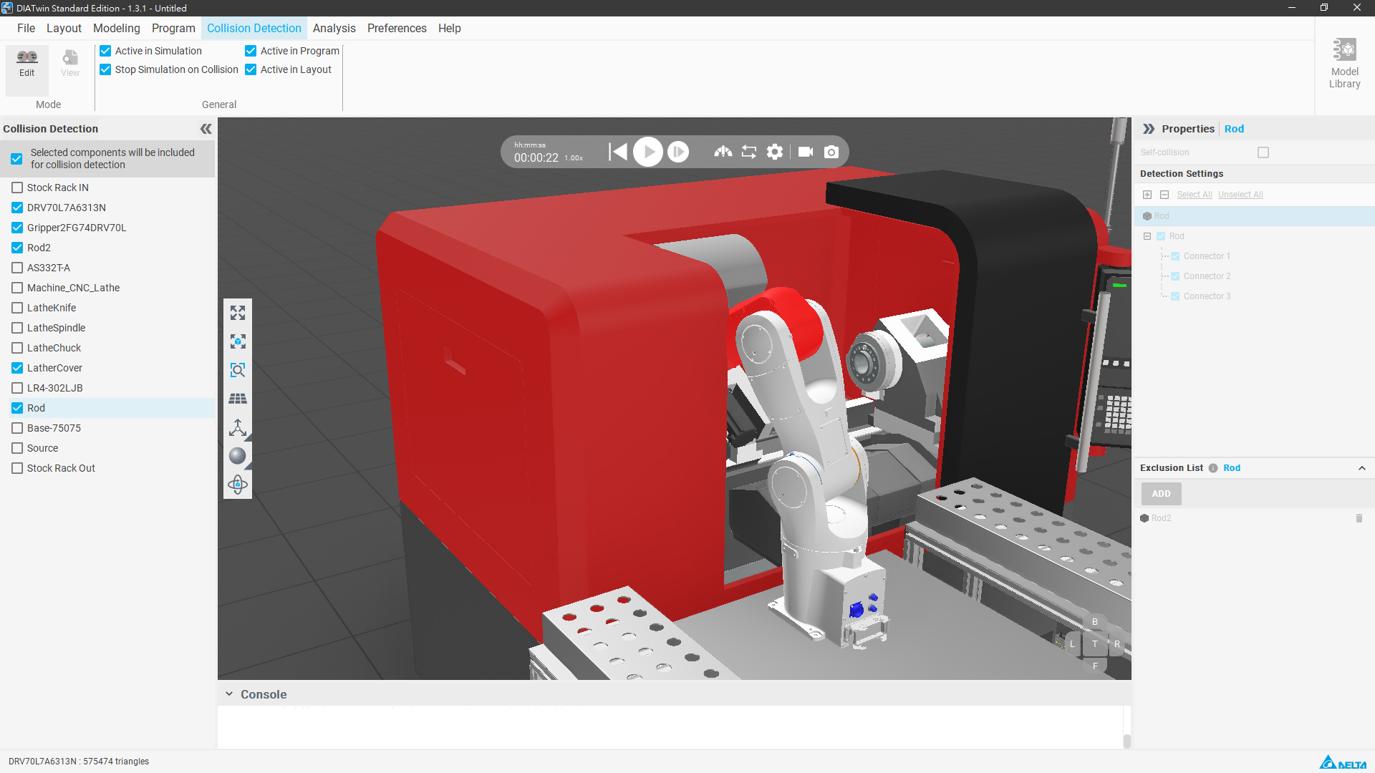The image size is (1375, 773).
Task: Step simulation forward one frame
Action: pyautogui.click(x=678, y=152)
